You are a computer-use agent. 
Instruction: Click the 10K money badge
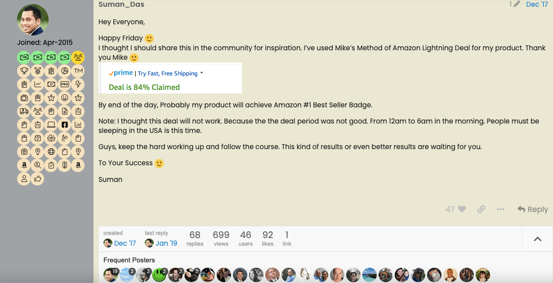24,57
